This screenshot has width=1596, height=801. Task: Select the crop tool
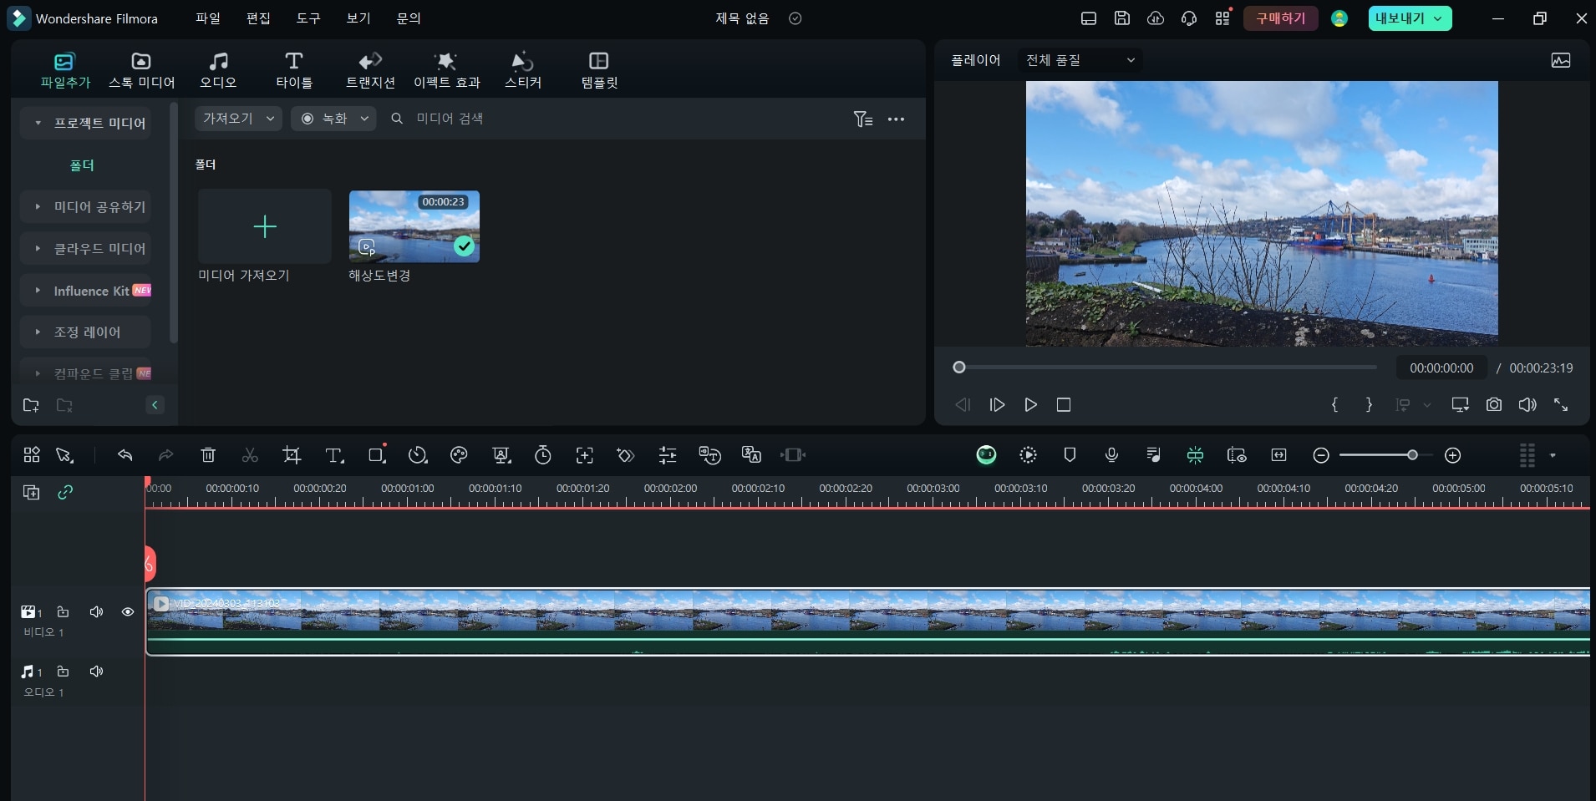[x=292, y=455]
